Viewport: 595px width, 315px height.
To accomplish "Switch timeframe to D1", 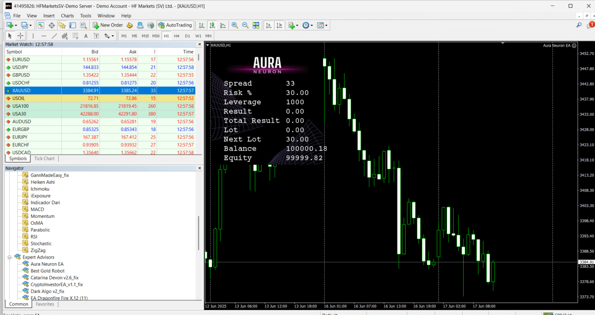I will [187, 36].
